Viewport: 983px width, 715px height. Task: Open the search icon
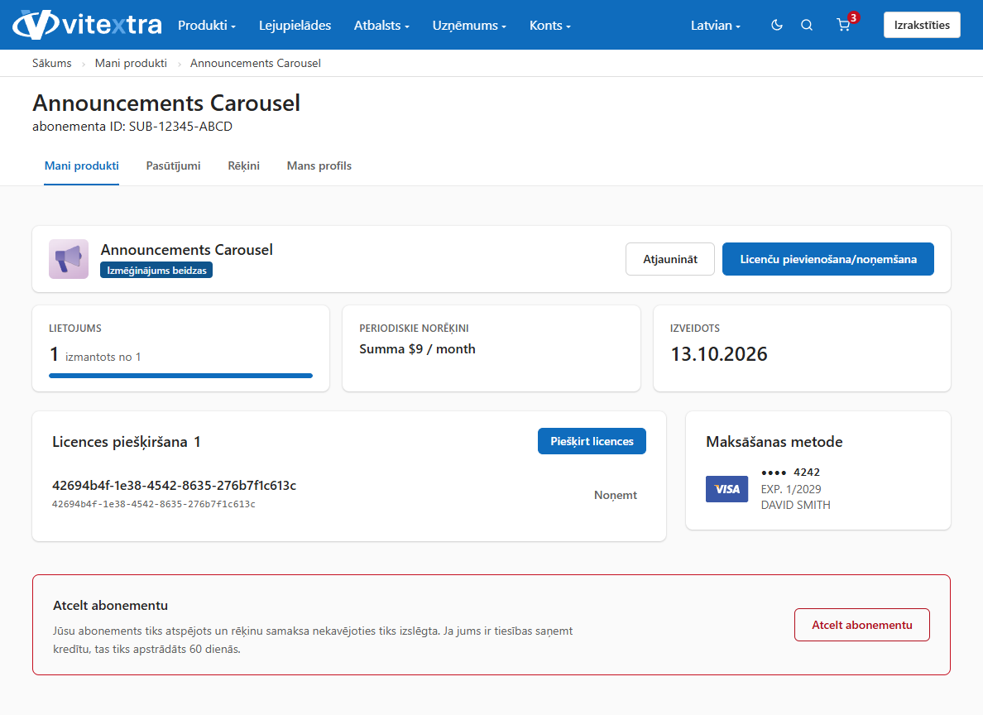(x=807, y=25)
